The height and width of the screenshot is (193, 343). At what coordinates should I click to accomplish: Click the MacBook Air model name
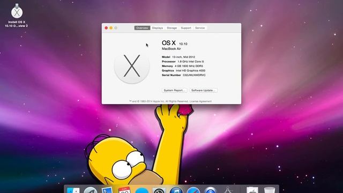[x=171, y=49]
